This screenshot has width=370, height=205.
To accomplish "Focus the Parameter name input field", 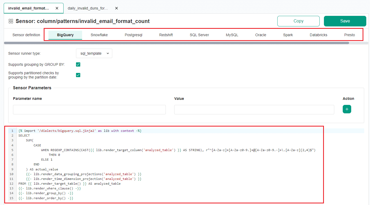I will point(89,110).
